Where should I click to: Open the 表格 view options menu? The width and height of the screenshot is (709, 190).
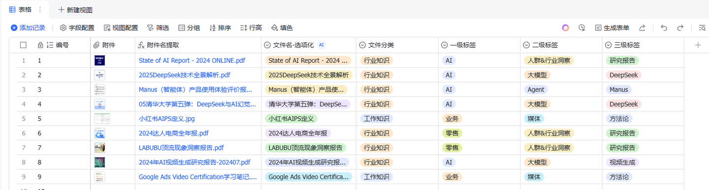40,10
